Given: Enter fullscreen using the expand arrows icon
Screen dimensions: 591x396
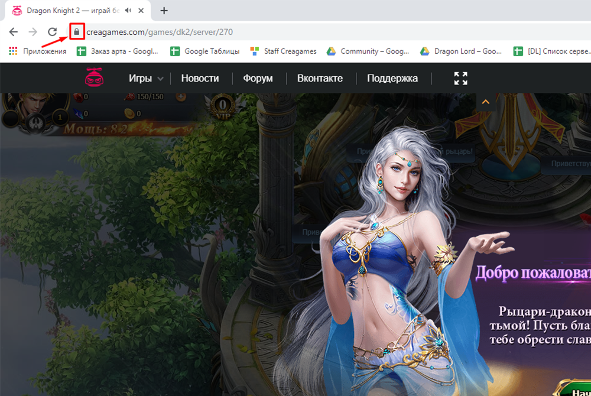Looking at the screenshot, I should [x=460, y=78].
